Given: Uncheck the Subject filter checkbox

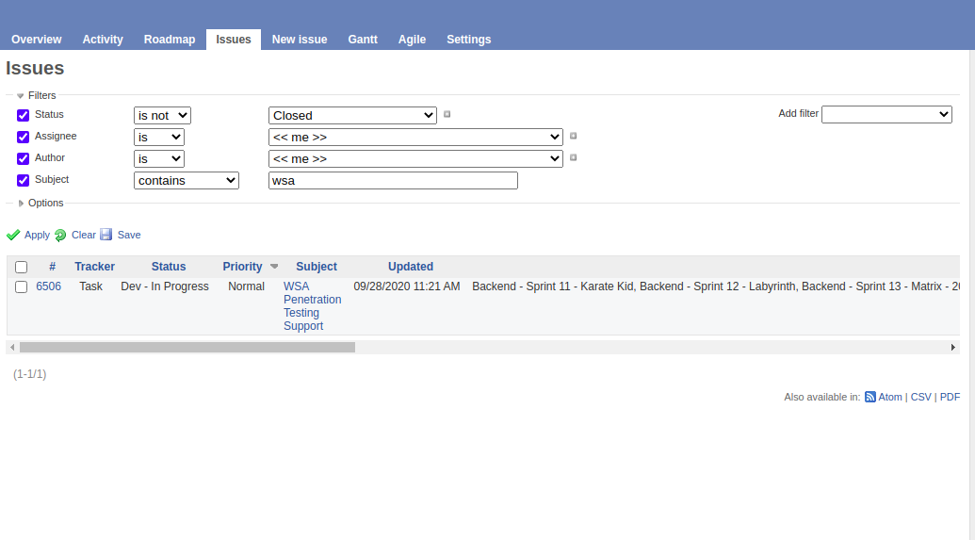Looking at the screenshot, I should pos(24,180).
